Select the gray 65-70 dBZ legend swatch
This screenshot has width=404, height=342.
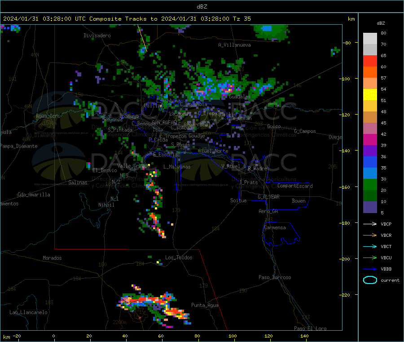coord(370,50)
